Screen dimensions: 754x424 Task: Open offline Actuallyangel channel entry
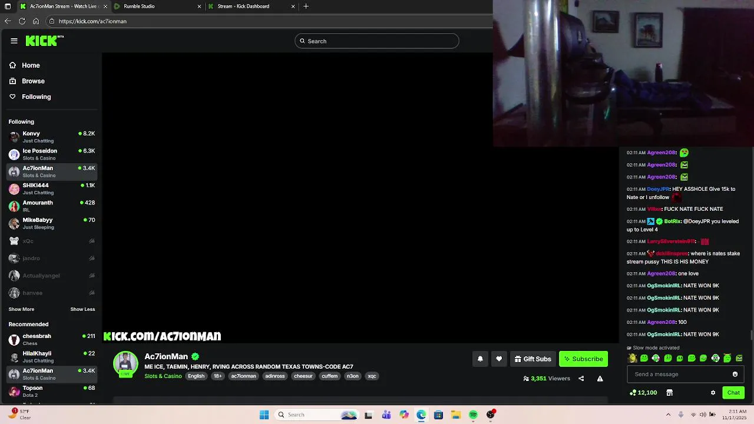52,276
